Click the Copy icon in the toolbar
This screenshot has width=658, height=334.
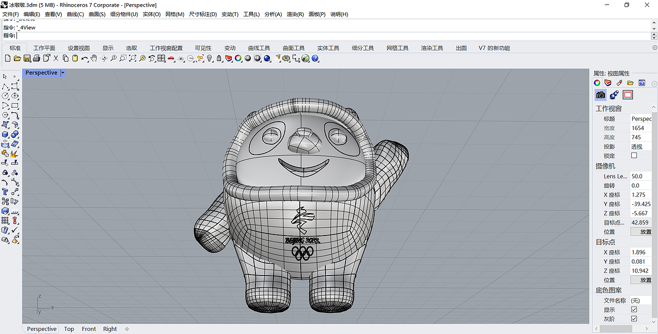(65, 58)
